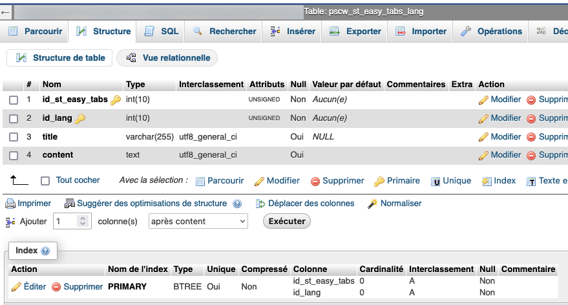Viewport: 568px width, 305px height.
Task: Switch to the Structure tab
Action: click(x=103, y=31)
